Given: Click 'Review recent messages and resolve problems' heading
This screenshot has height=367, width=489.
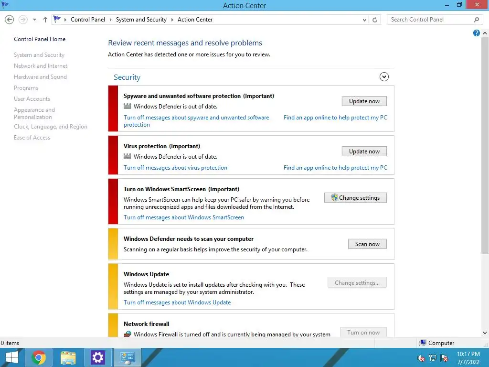Looking at the screenshot, I should pyautogui.click(x=185, y=43).
